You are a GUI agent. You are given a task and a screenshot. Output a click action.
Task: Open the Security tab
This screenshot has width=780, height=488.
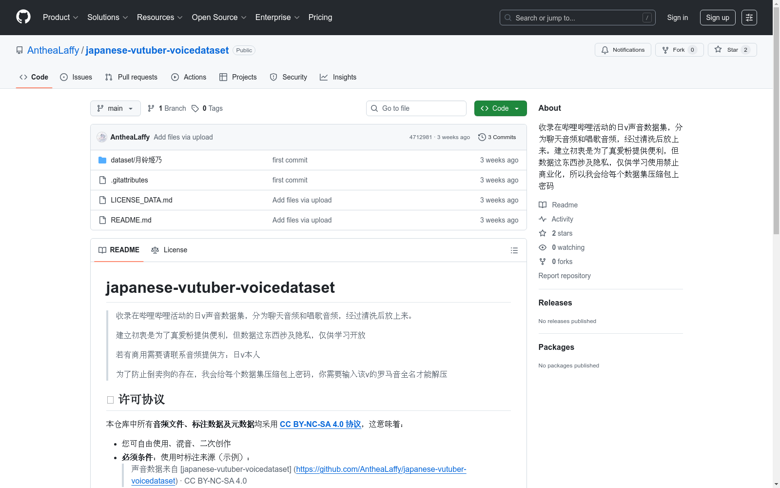coord(289,77)
